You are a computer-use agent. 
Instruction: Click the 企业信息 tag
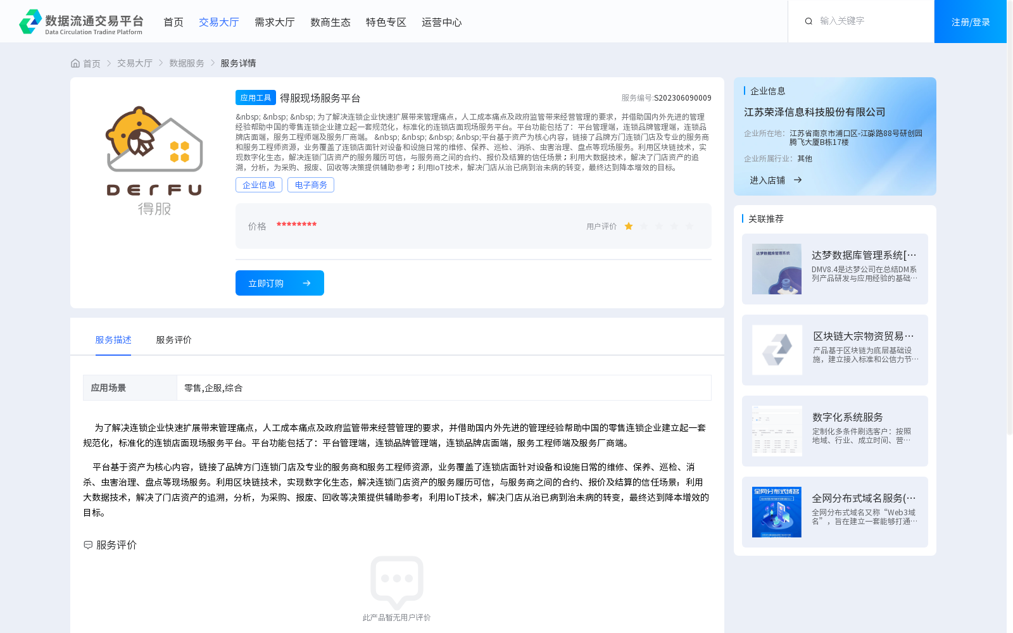pyautogui.click(x=259, y=185)
